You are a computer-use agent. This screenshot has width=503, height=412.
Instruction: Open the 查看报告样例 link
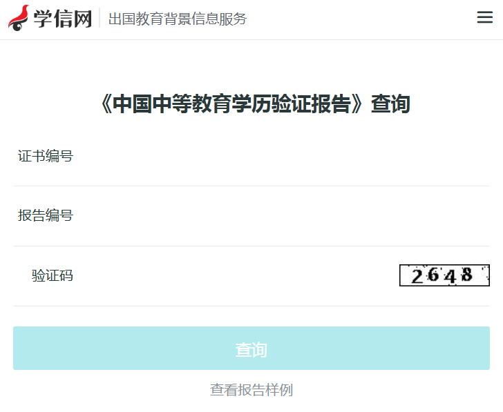pyautogui.click(x=251, y=390)
